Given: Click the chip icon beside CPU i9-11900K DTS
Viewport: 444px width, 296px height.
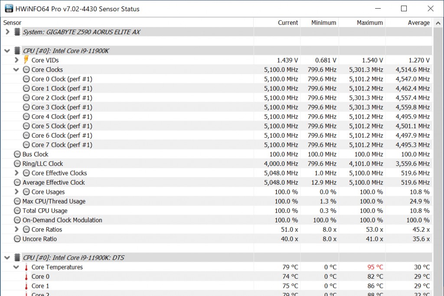Looking at the screenshot, I should (x=17, y=257).
